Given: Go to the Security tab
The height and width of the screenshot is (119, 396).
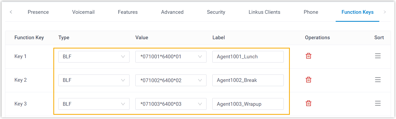Looking at the screenshot, I should pyautogui.click(x=216, y=12).
